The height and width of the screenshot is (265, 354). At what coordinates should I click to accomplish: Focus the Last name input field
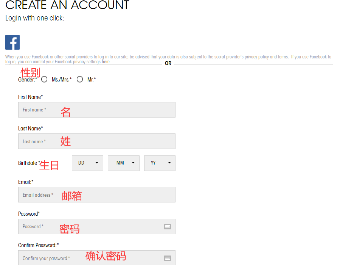pyautogui.click(x=97, y=141)
